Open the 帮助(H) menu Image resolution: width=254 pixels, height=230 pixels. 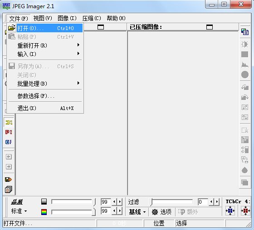point(116,18)
